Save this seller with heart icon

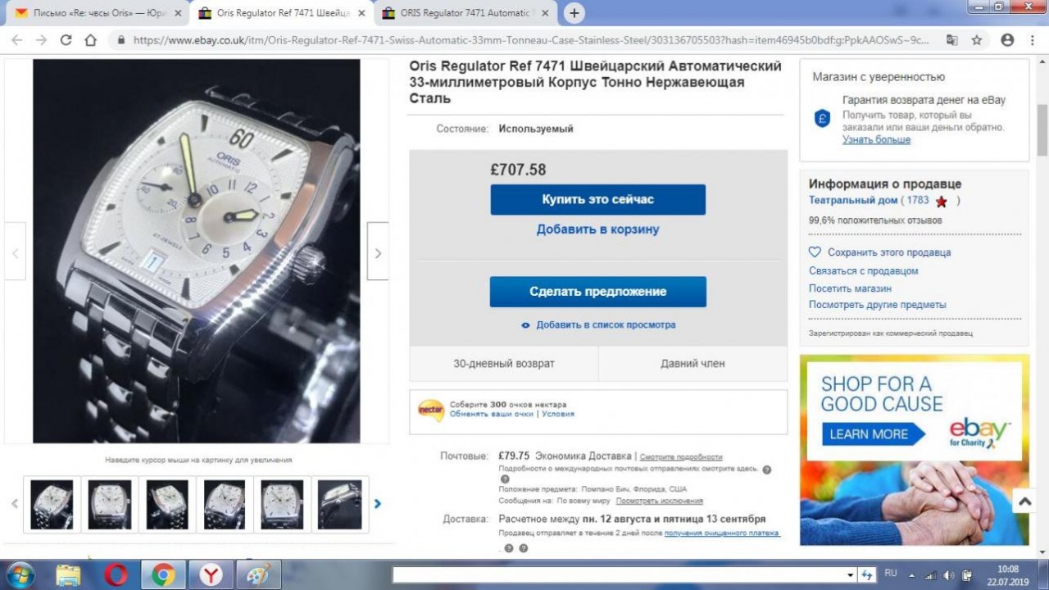[x=815, y=252]
